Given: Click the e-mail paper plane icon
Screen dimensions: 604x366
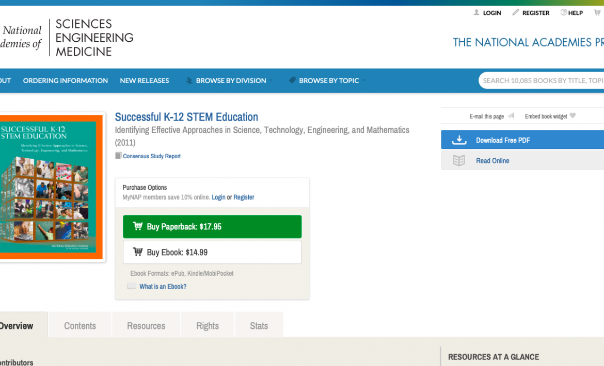Looking at the screenshot, I should pos(511,115).
